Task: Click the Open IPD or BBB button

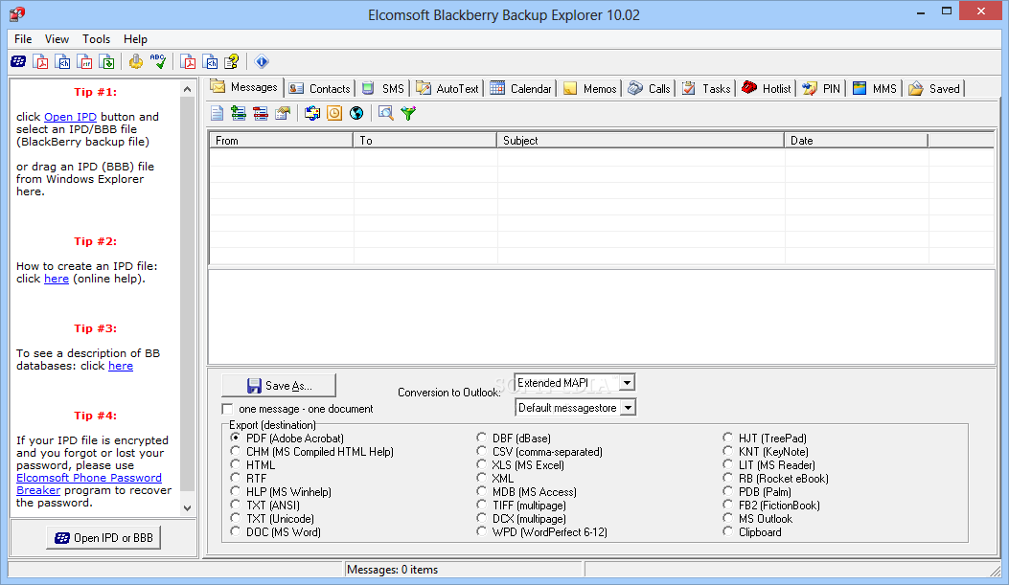Action: [103, 537]
